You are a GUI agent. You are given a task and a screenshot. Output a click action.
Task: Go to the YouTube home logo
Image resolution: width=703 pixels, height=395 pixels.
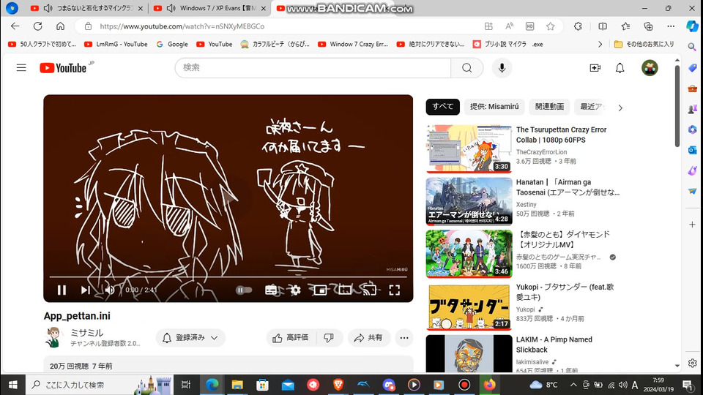63,68
